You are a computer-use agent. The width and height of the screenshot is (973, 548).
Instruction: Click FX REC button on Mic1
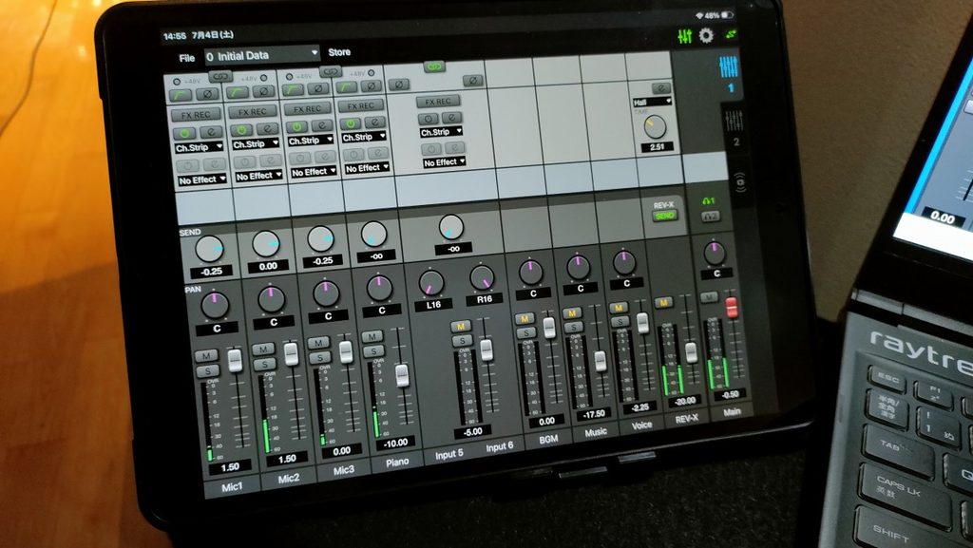pyautogui.click(x=196, y=115)
